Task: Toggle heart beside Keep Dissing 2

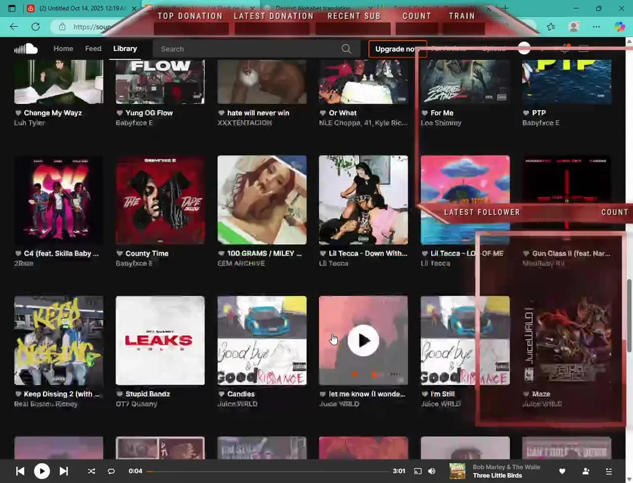Action: [x=17, y=394]
